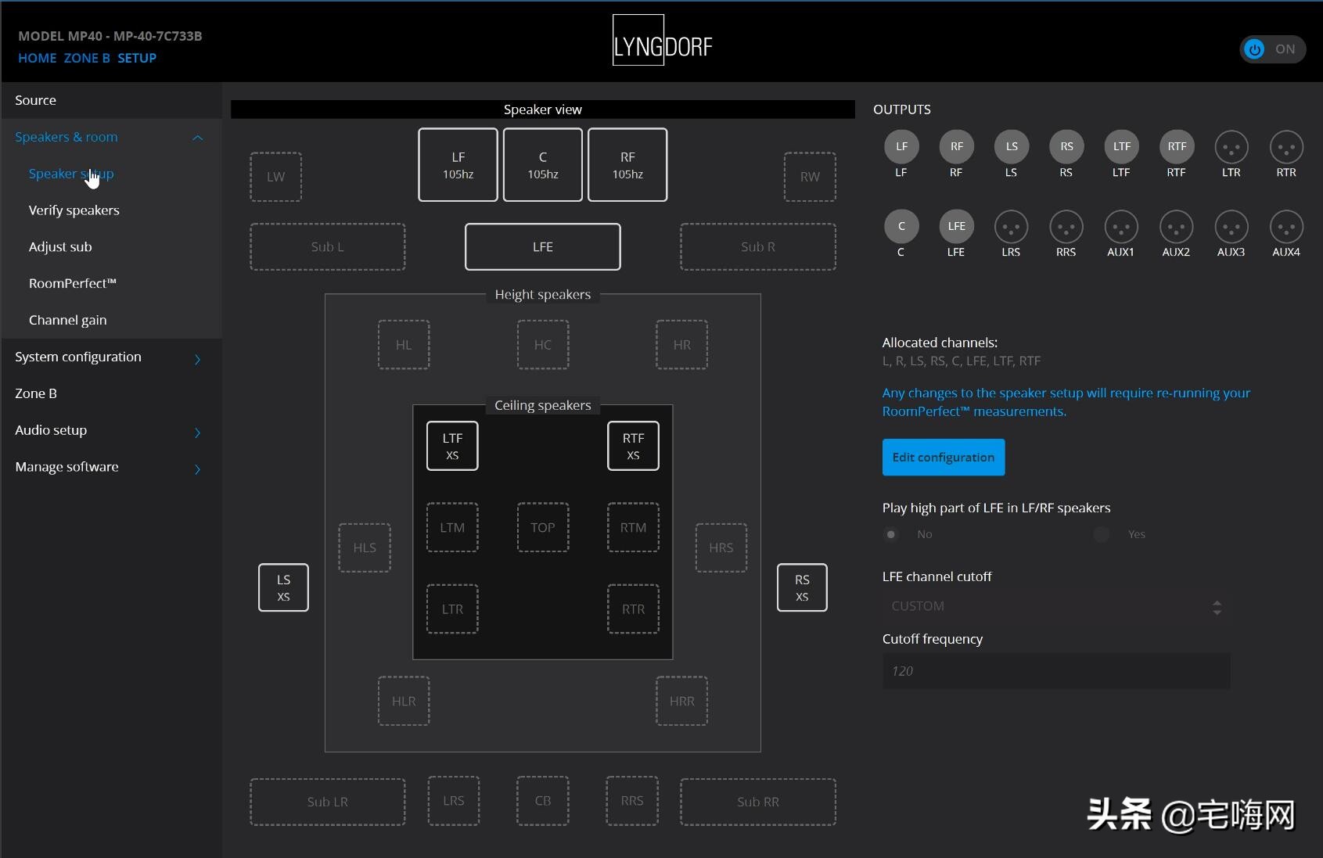
Task: Expand System configuration menu
Action: [197, 358]
